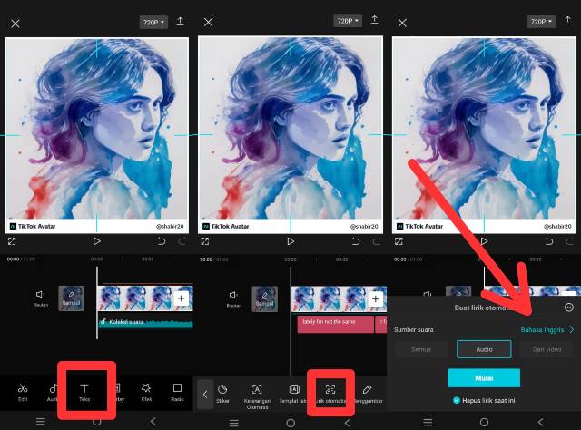Image resolution: width=581 pixels, height=430 pixels.
Task: Open Keterangan Otomatis in middle screenshot
Action: tap(257, 396)
